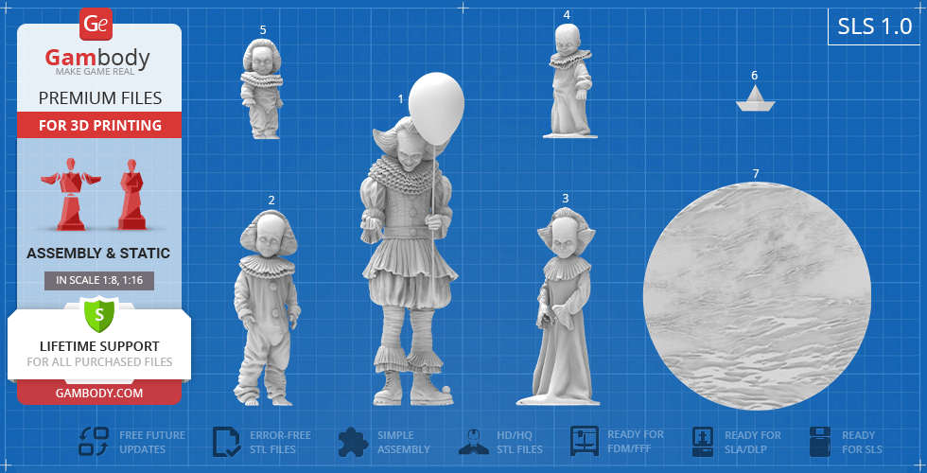Click the Simple Assembly puzzle icon
Screen dimensions: 927x473
(352, 442)
